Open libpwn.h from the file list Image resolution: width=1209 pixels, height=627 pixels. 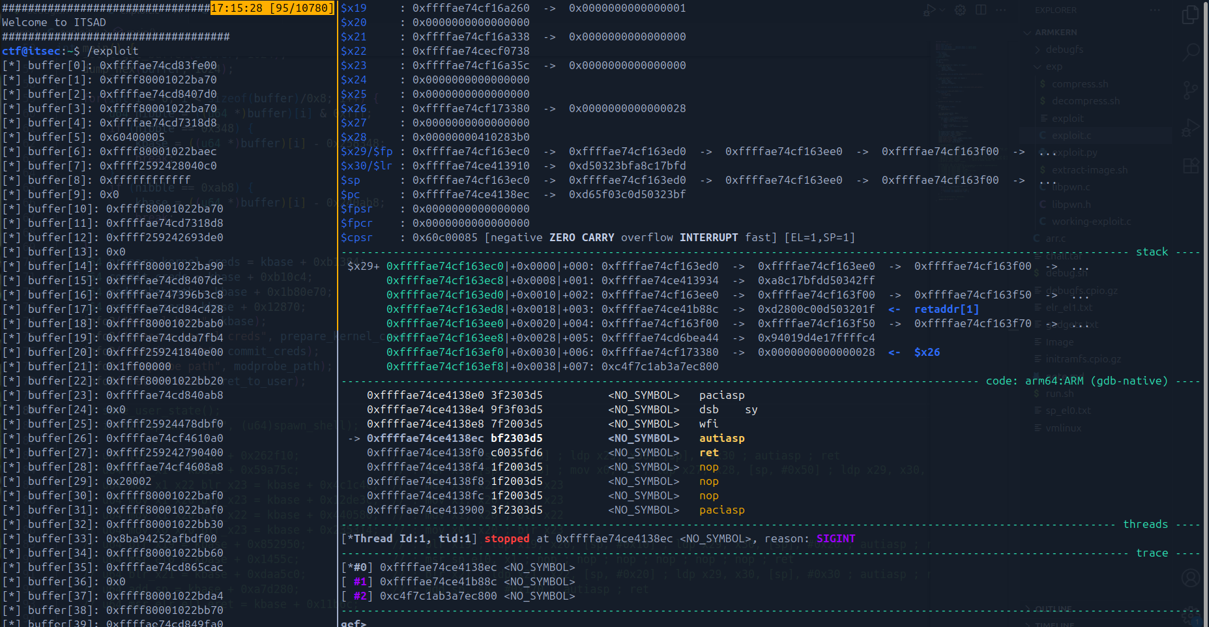1071,205
